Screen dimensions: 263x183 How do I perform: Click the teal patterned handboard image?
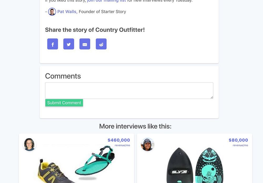tap(209, 165)
